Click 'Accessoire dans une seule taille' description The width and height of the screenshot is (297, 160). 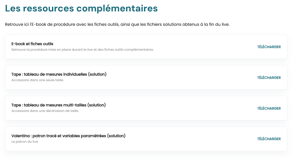point(37,80)
